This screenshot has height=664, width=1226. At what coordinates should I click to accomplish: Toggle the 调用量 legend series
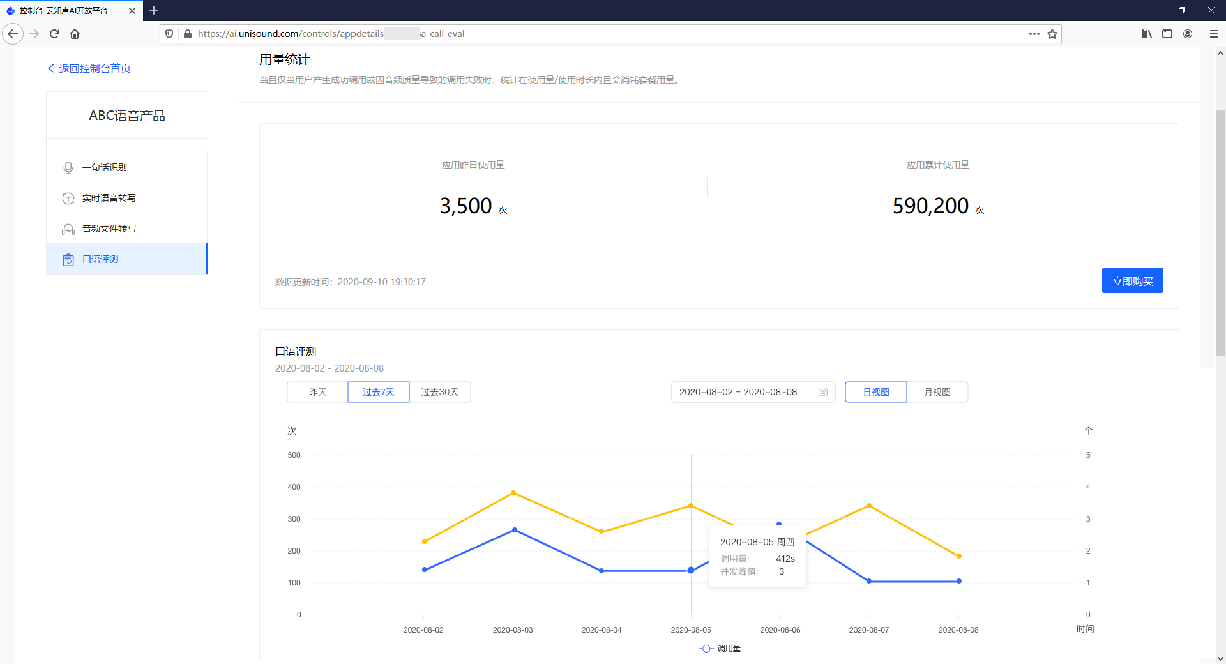pyautogui.click(x=720, y=648)
